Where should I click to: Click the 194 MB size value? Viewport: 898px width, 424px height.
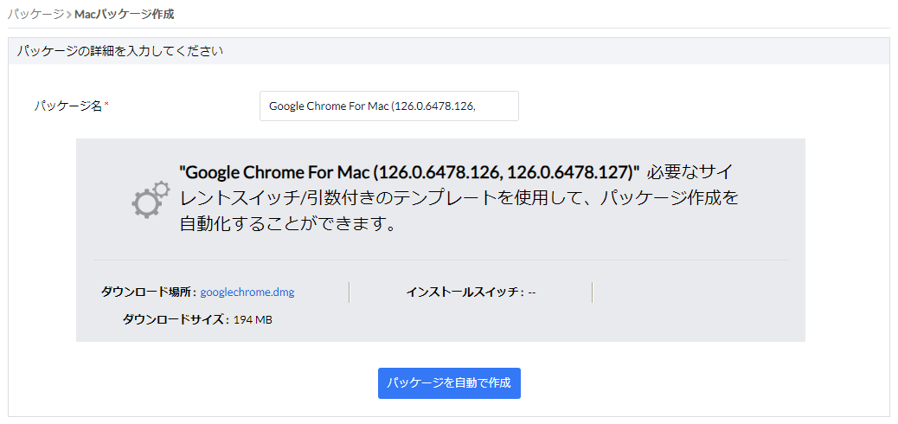[x=253, y=320]
